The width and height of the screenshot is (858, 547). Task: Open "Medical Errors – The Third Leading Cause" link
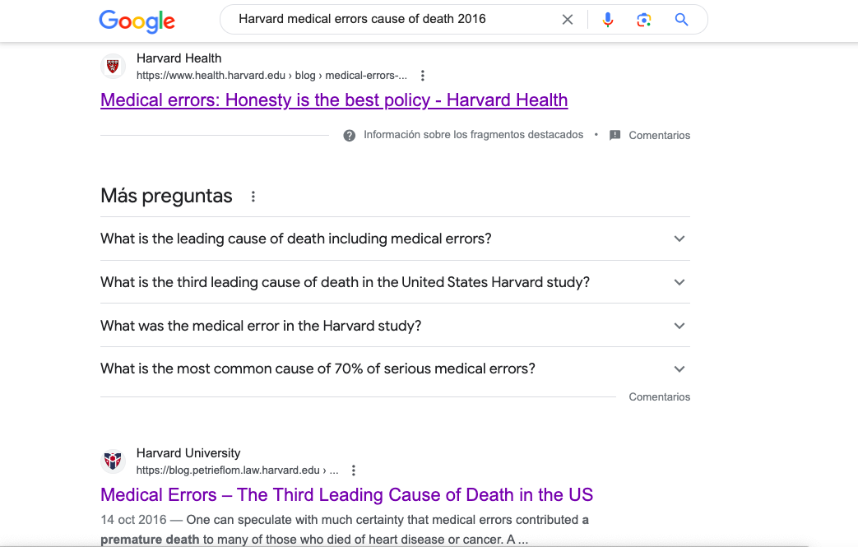click(x=347, y=494)
